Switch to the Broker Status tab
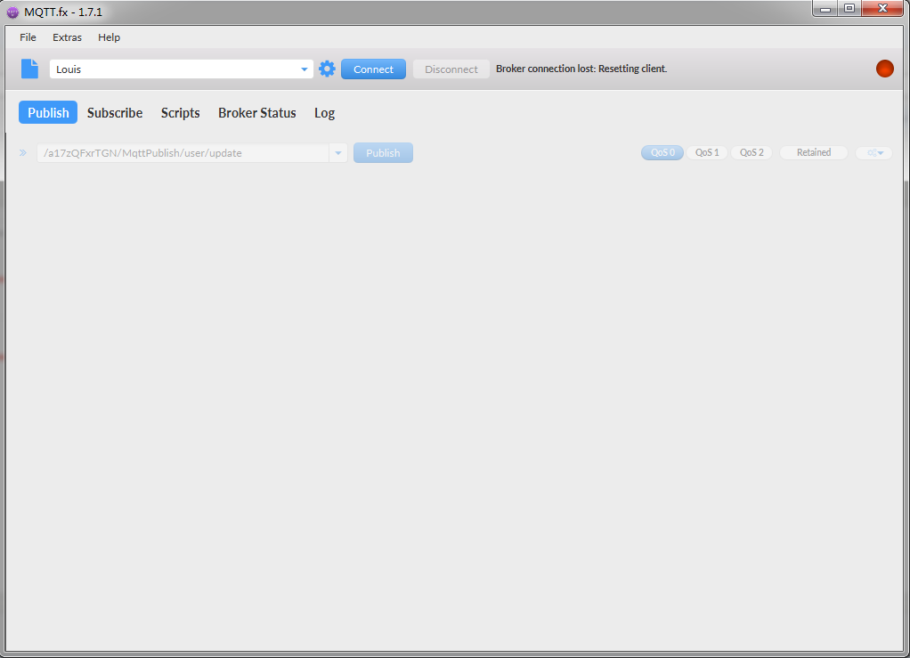Image resolution: width=910 pixels, height=658 pixels. pyautogui.click(x=257, y=112)
